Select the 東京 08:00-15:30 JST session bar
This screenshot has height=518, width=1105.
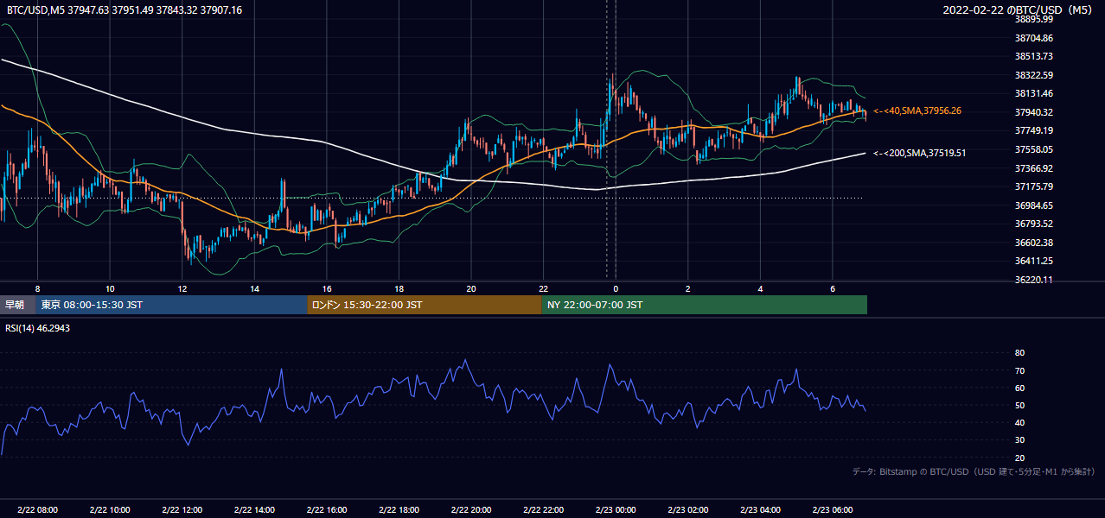[172, 305]
